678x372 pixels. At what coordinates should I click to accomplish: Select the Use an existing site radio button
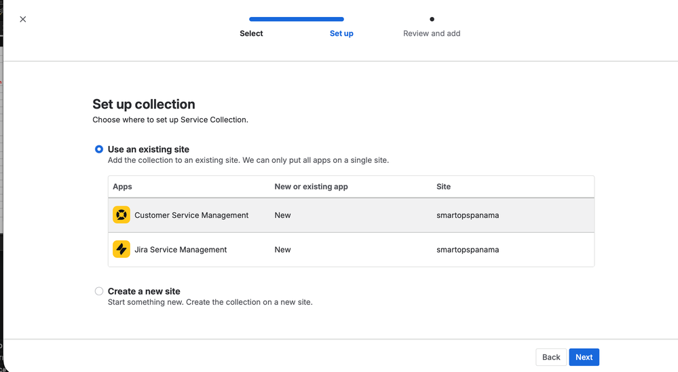coord(99,149)
